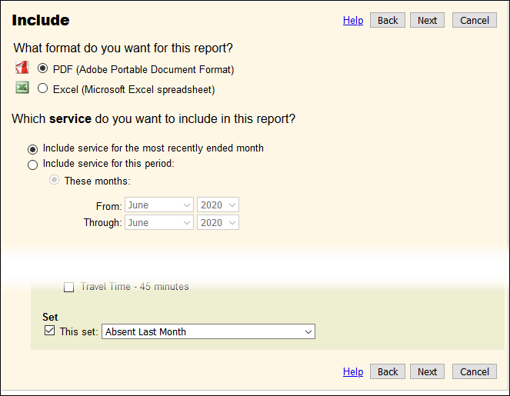This screenshot has width=510, height=396.
Task: Select the Excel format radio button
Action: click(42, 88)
